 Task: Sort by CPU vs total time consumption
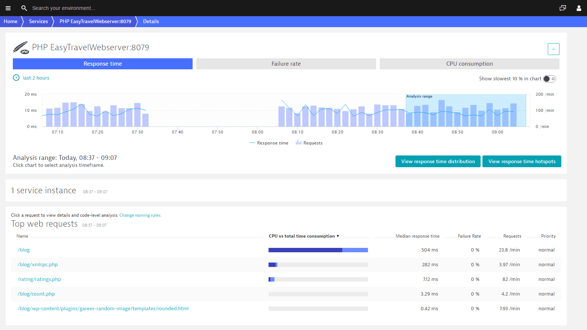pos(304,236)
